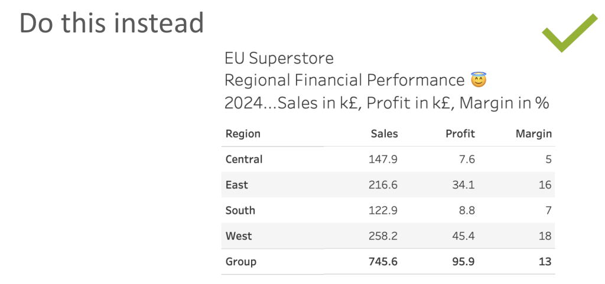
Task: Select the West row label
Action: click(x=239, y=236)
